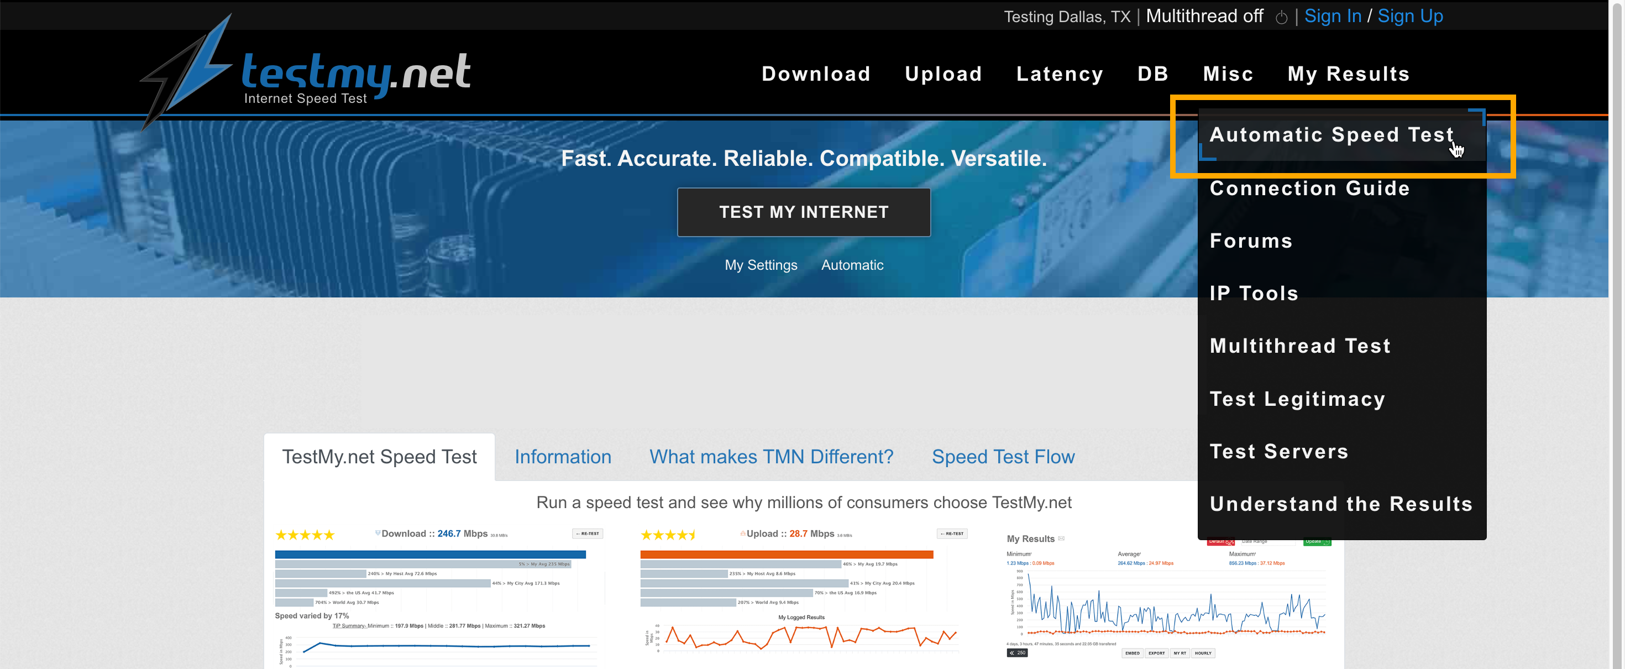The image size is (1625, 669).
Task: Click Testing Dallas, TX server text
Action: [1067, 17]
